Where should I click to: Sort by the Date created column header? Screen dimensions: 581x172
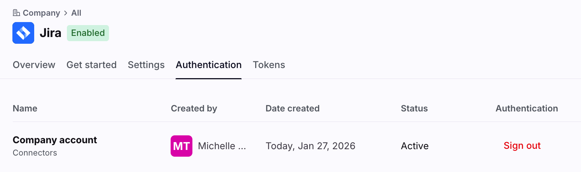[x=292, y=108]
